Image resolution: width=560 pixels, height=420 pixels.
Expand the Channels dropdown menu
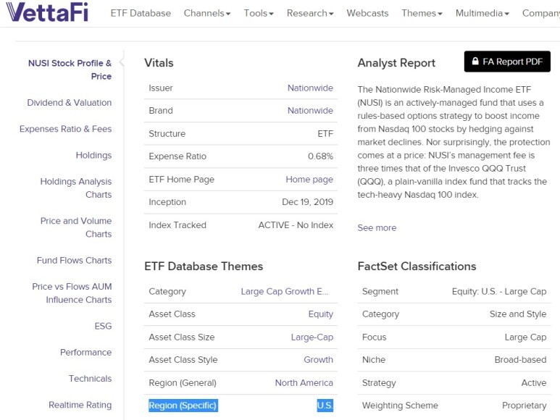pos(207,13)
